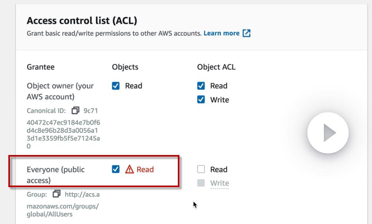Click the Everyone (public access) grantee label
This screenshot has width=372, height=224.
[56, 175]
